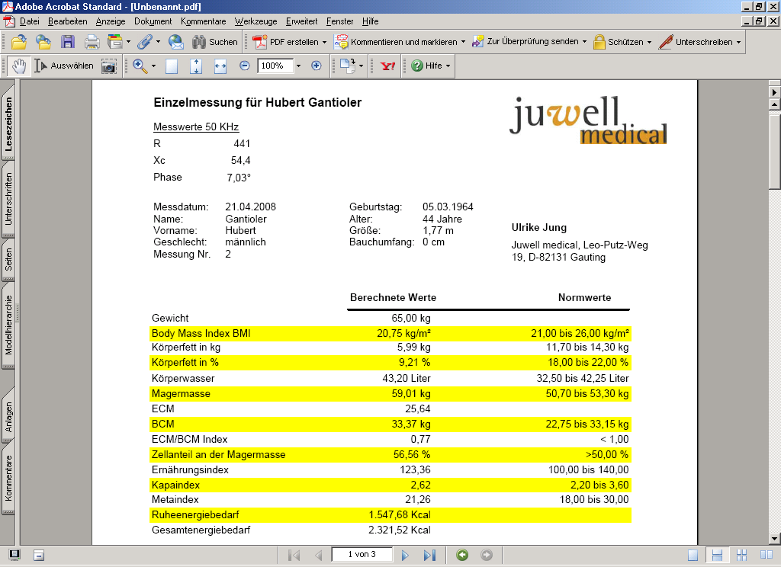This screenshot has height=567, width=781.
Task: Go to previous view green arrow
Action: click(462, 555)
